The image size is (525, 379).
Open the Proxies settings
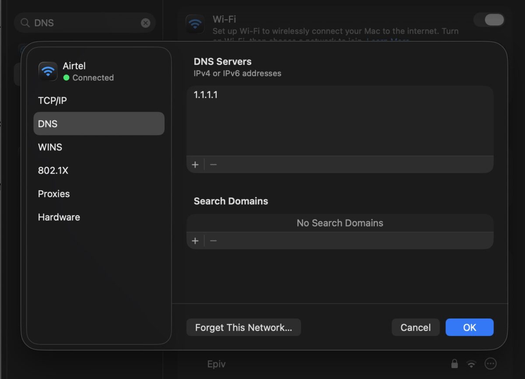coord(53,194)
